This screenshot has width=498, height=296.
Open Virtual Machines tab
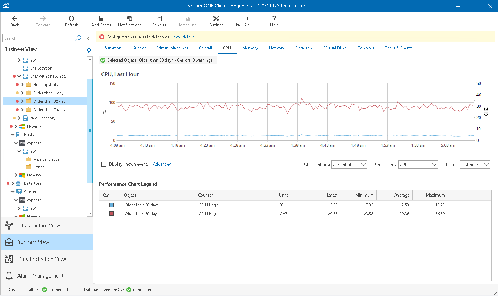click(x=173, y=48)
